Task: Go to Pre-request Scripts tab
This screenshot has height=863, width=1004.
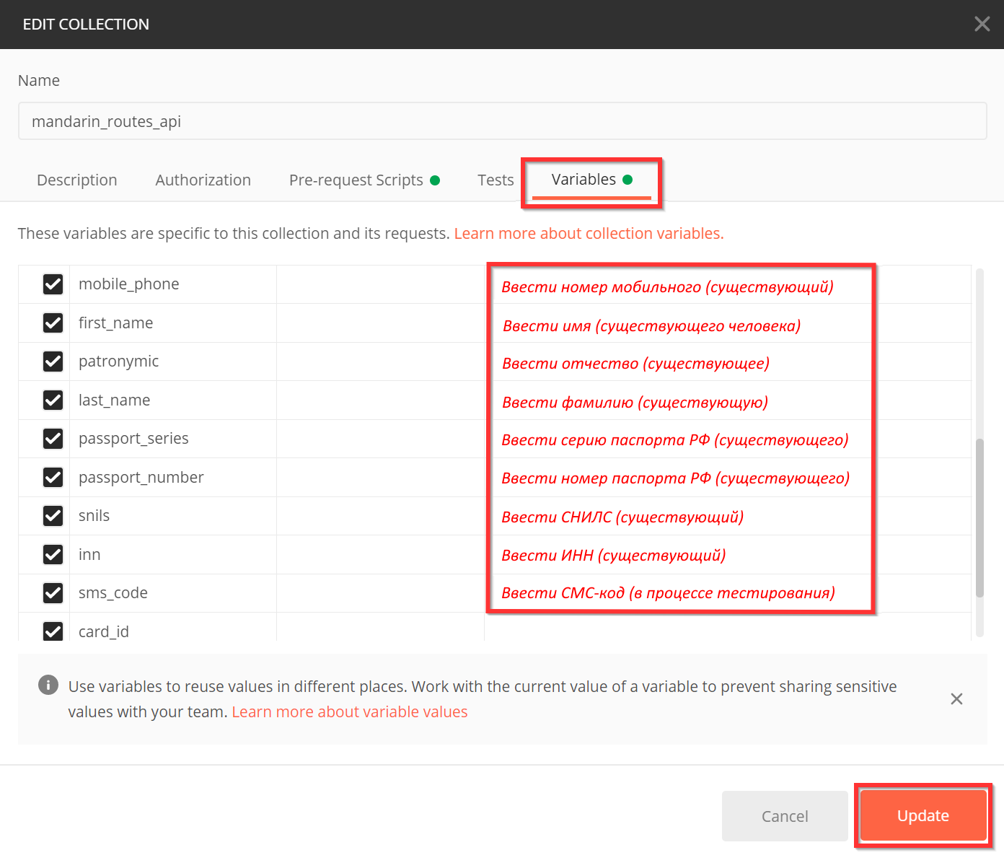Action: (x=356, y=180)
